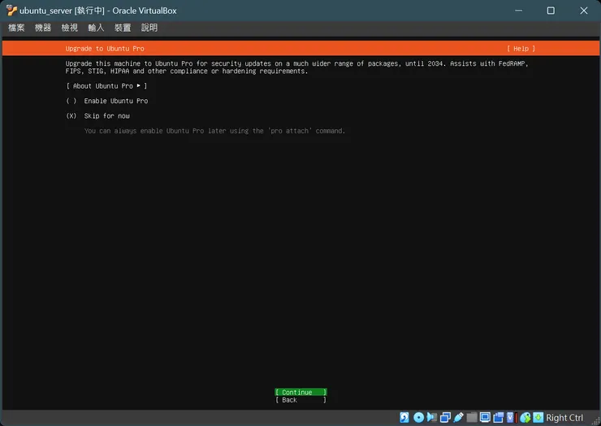Screen dimensions: 601x426
Task: Open the shared folders status icon
Action: pos(472,418)
